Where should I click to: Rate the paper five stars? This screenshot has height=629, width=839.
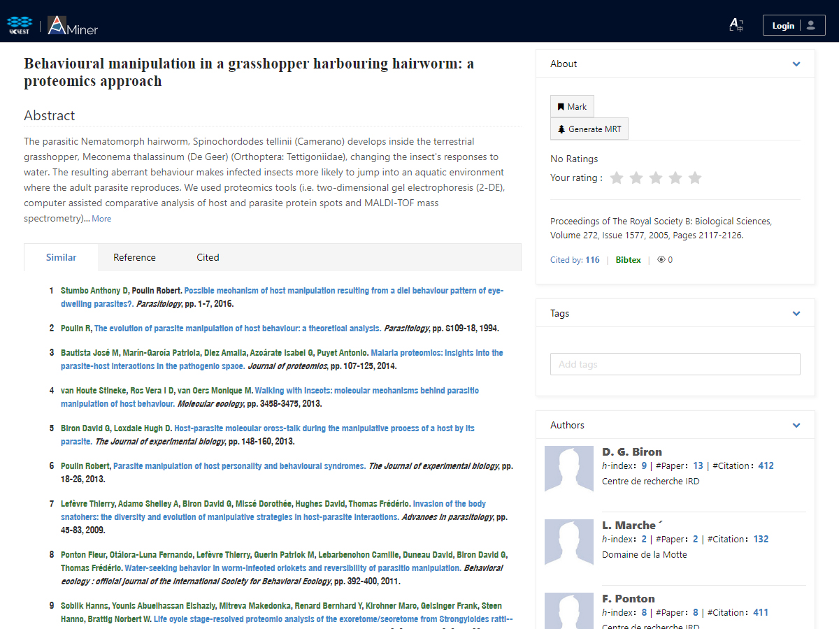tap(694, 178)
